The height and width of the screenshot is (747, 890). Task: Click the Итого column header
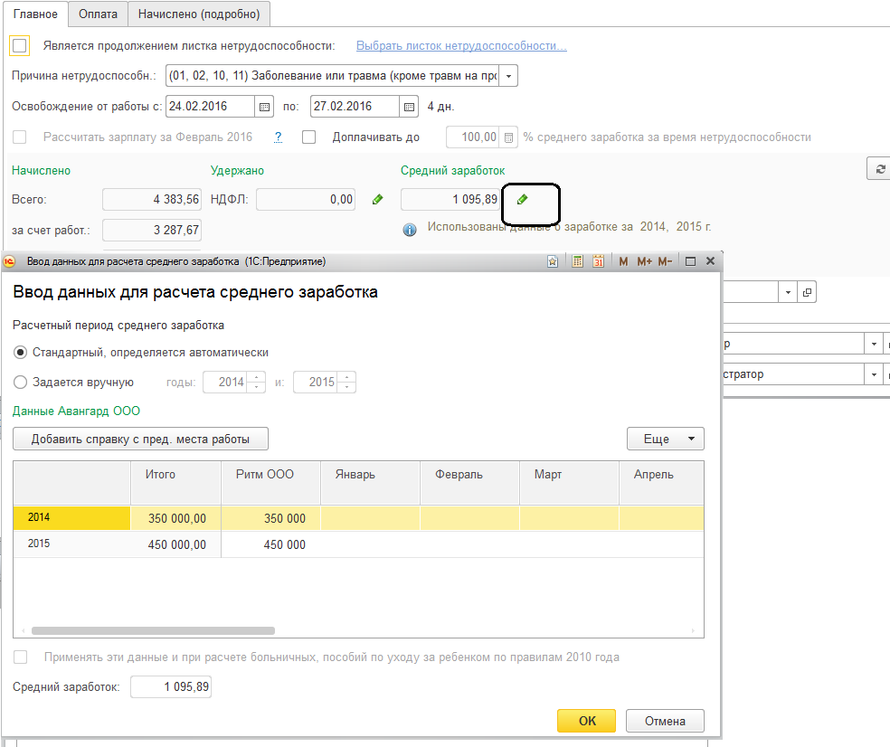coord(175,483)
